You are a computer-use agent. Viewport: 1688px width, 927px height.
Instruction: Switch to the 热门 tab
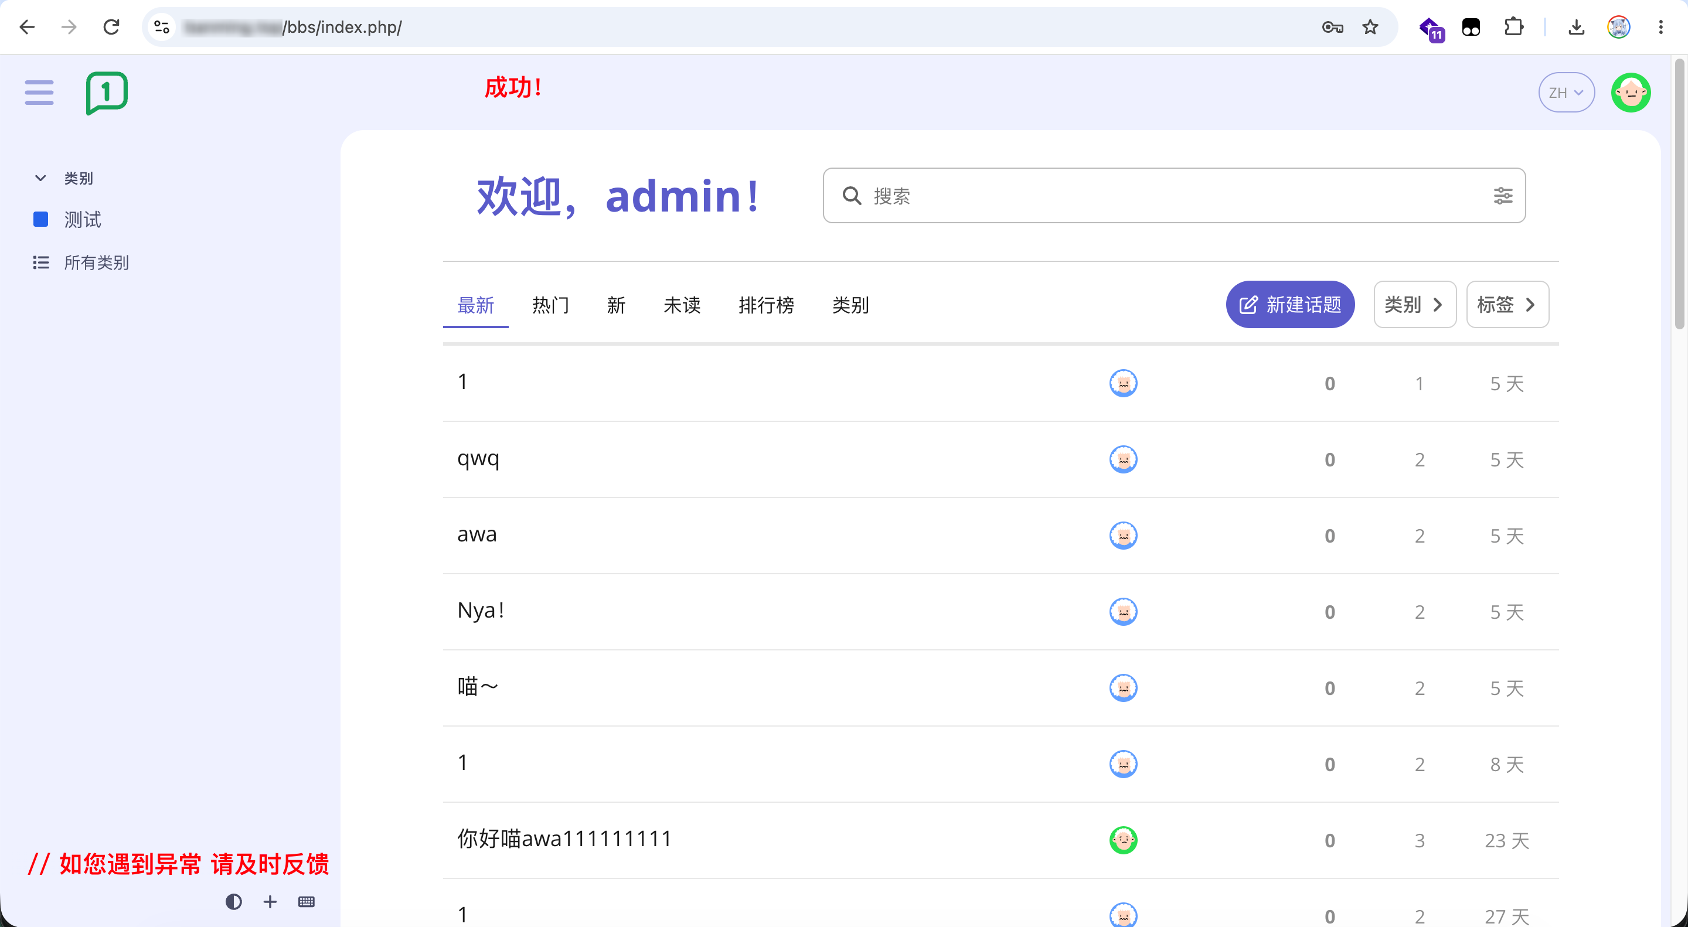coord(550,305)
